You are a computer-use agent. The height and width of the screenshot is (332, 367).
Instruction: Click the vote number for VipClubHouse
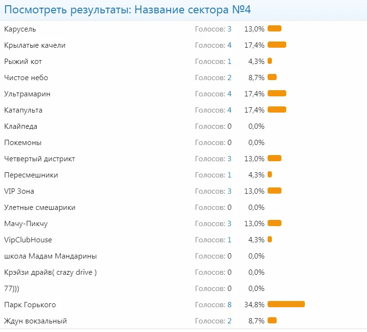click(229, 240)
